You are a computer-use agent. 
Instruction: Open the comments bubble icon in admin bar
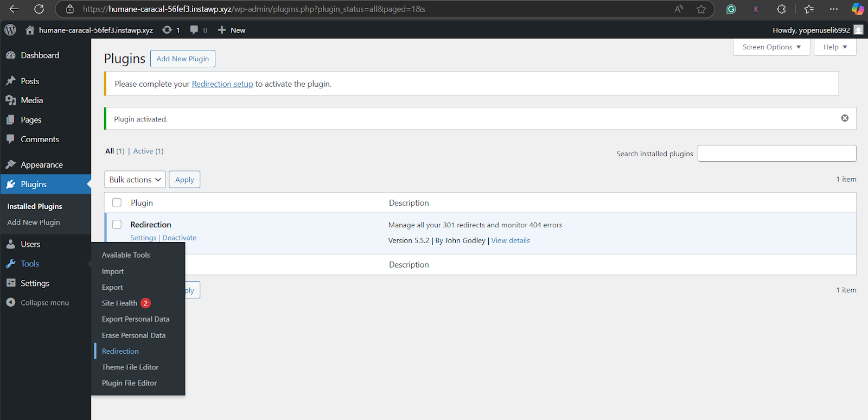(x=199, y=30)
